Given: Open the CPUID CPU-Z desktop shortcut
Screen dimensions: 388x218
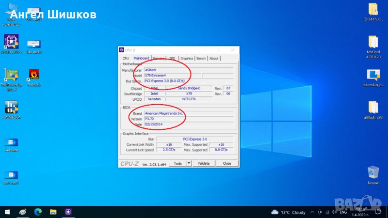Looking at the screenshot, I should pos(12,42).
